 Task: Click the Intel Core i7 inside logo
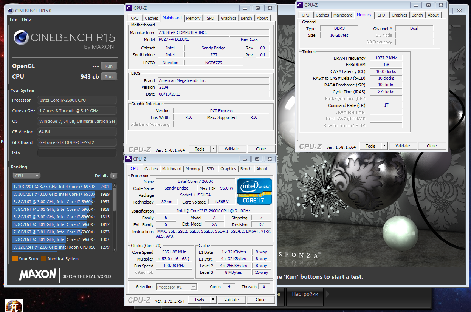(255, 192)
